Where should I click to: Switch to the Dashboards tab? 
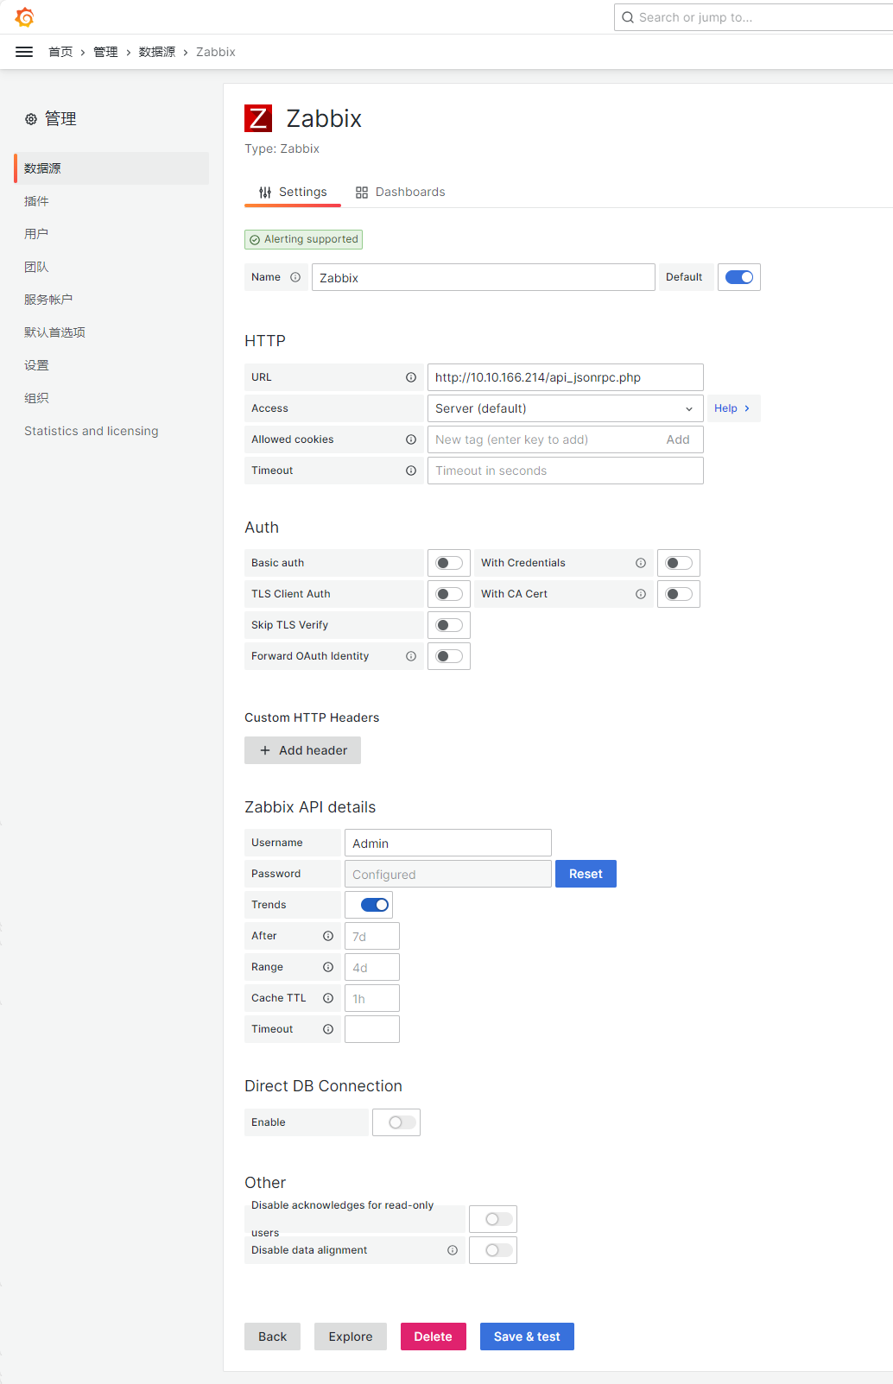point(401,192)
